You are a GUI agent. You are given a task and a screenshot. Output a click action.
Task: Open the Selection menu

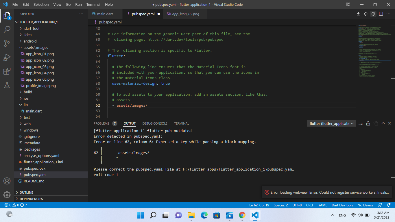pyautogui.click(x=41, y=4)
